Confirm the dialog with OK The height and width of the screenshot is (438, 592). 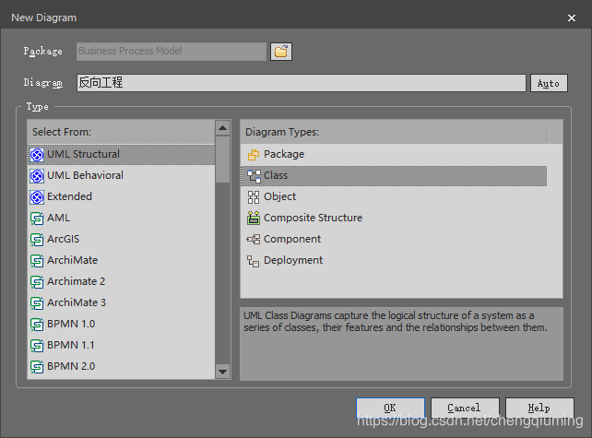tap(390, 408)
